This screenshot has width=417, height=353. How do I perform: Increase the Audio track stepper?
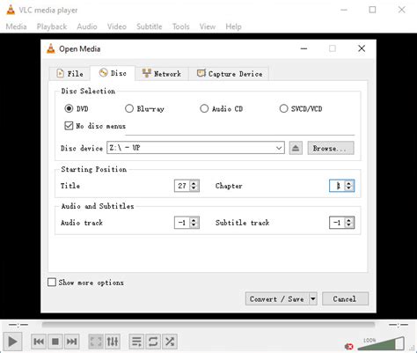[x=194, y=220]
